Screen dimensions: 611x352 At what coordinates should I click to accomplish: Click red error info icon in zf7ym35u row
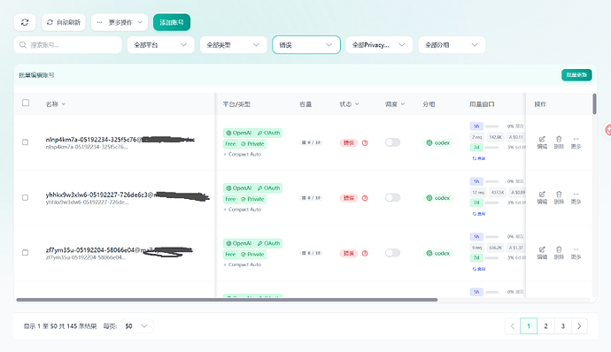(365, 254)
